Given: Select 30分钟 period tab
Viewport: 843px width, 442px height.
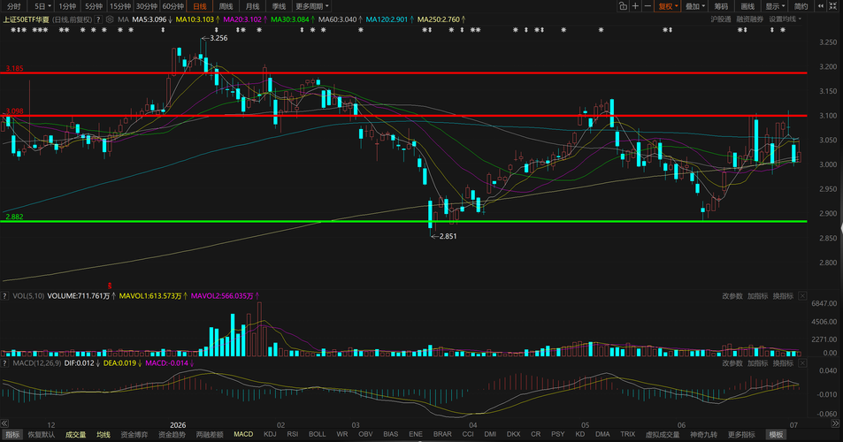Looking at the screenshot, I should click(146, 6).
